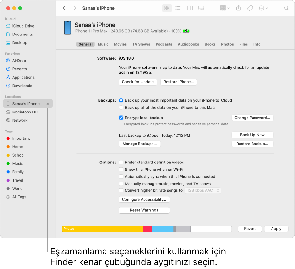Switch to the Files tab

243,44
